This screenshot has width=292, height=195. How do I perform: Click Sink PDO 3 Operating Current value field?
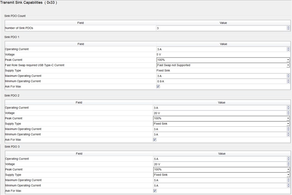[220, 159]
